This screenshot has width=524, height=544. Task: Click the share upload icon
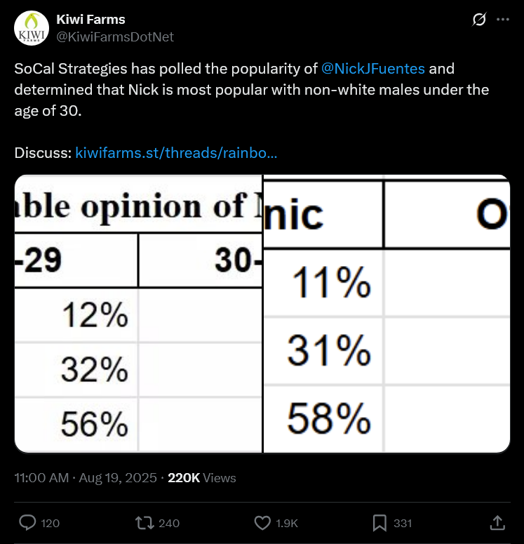[x=497, y=523]
